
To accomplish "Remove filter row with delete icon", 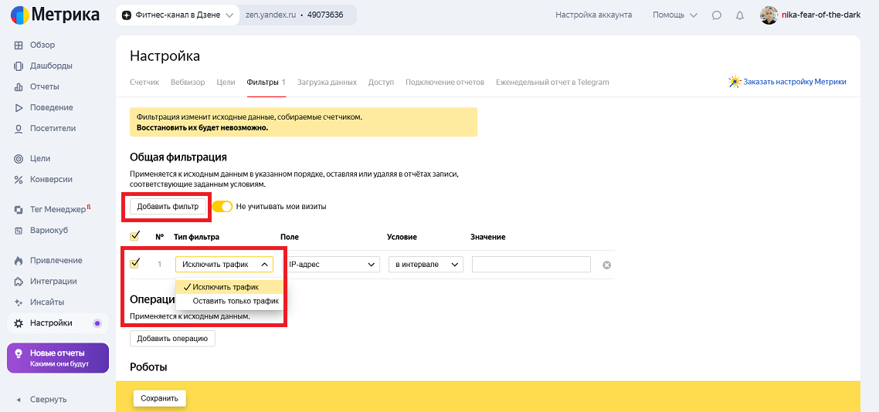I will pyautogui.click(x=606, y=265).
